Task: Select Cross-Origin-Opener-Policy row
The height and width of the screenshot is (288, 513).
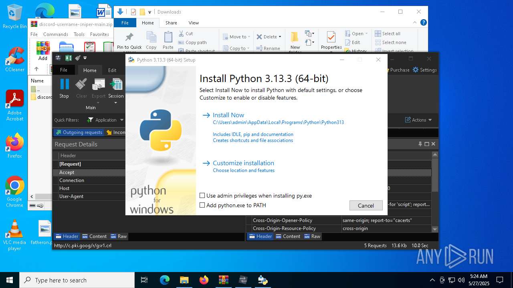Action: (x=339, y=220)
